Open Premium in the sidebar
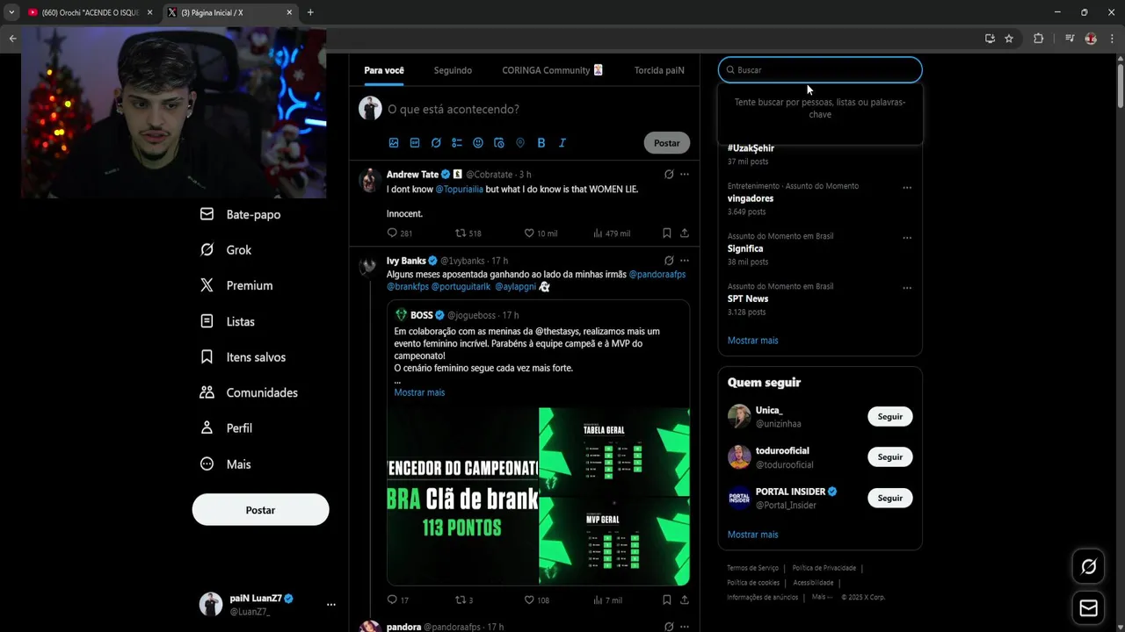 [x=236, y=285]
